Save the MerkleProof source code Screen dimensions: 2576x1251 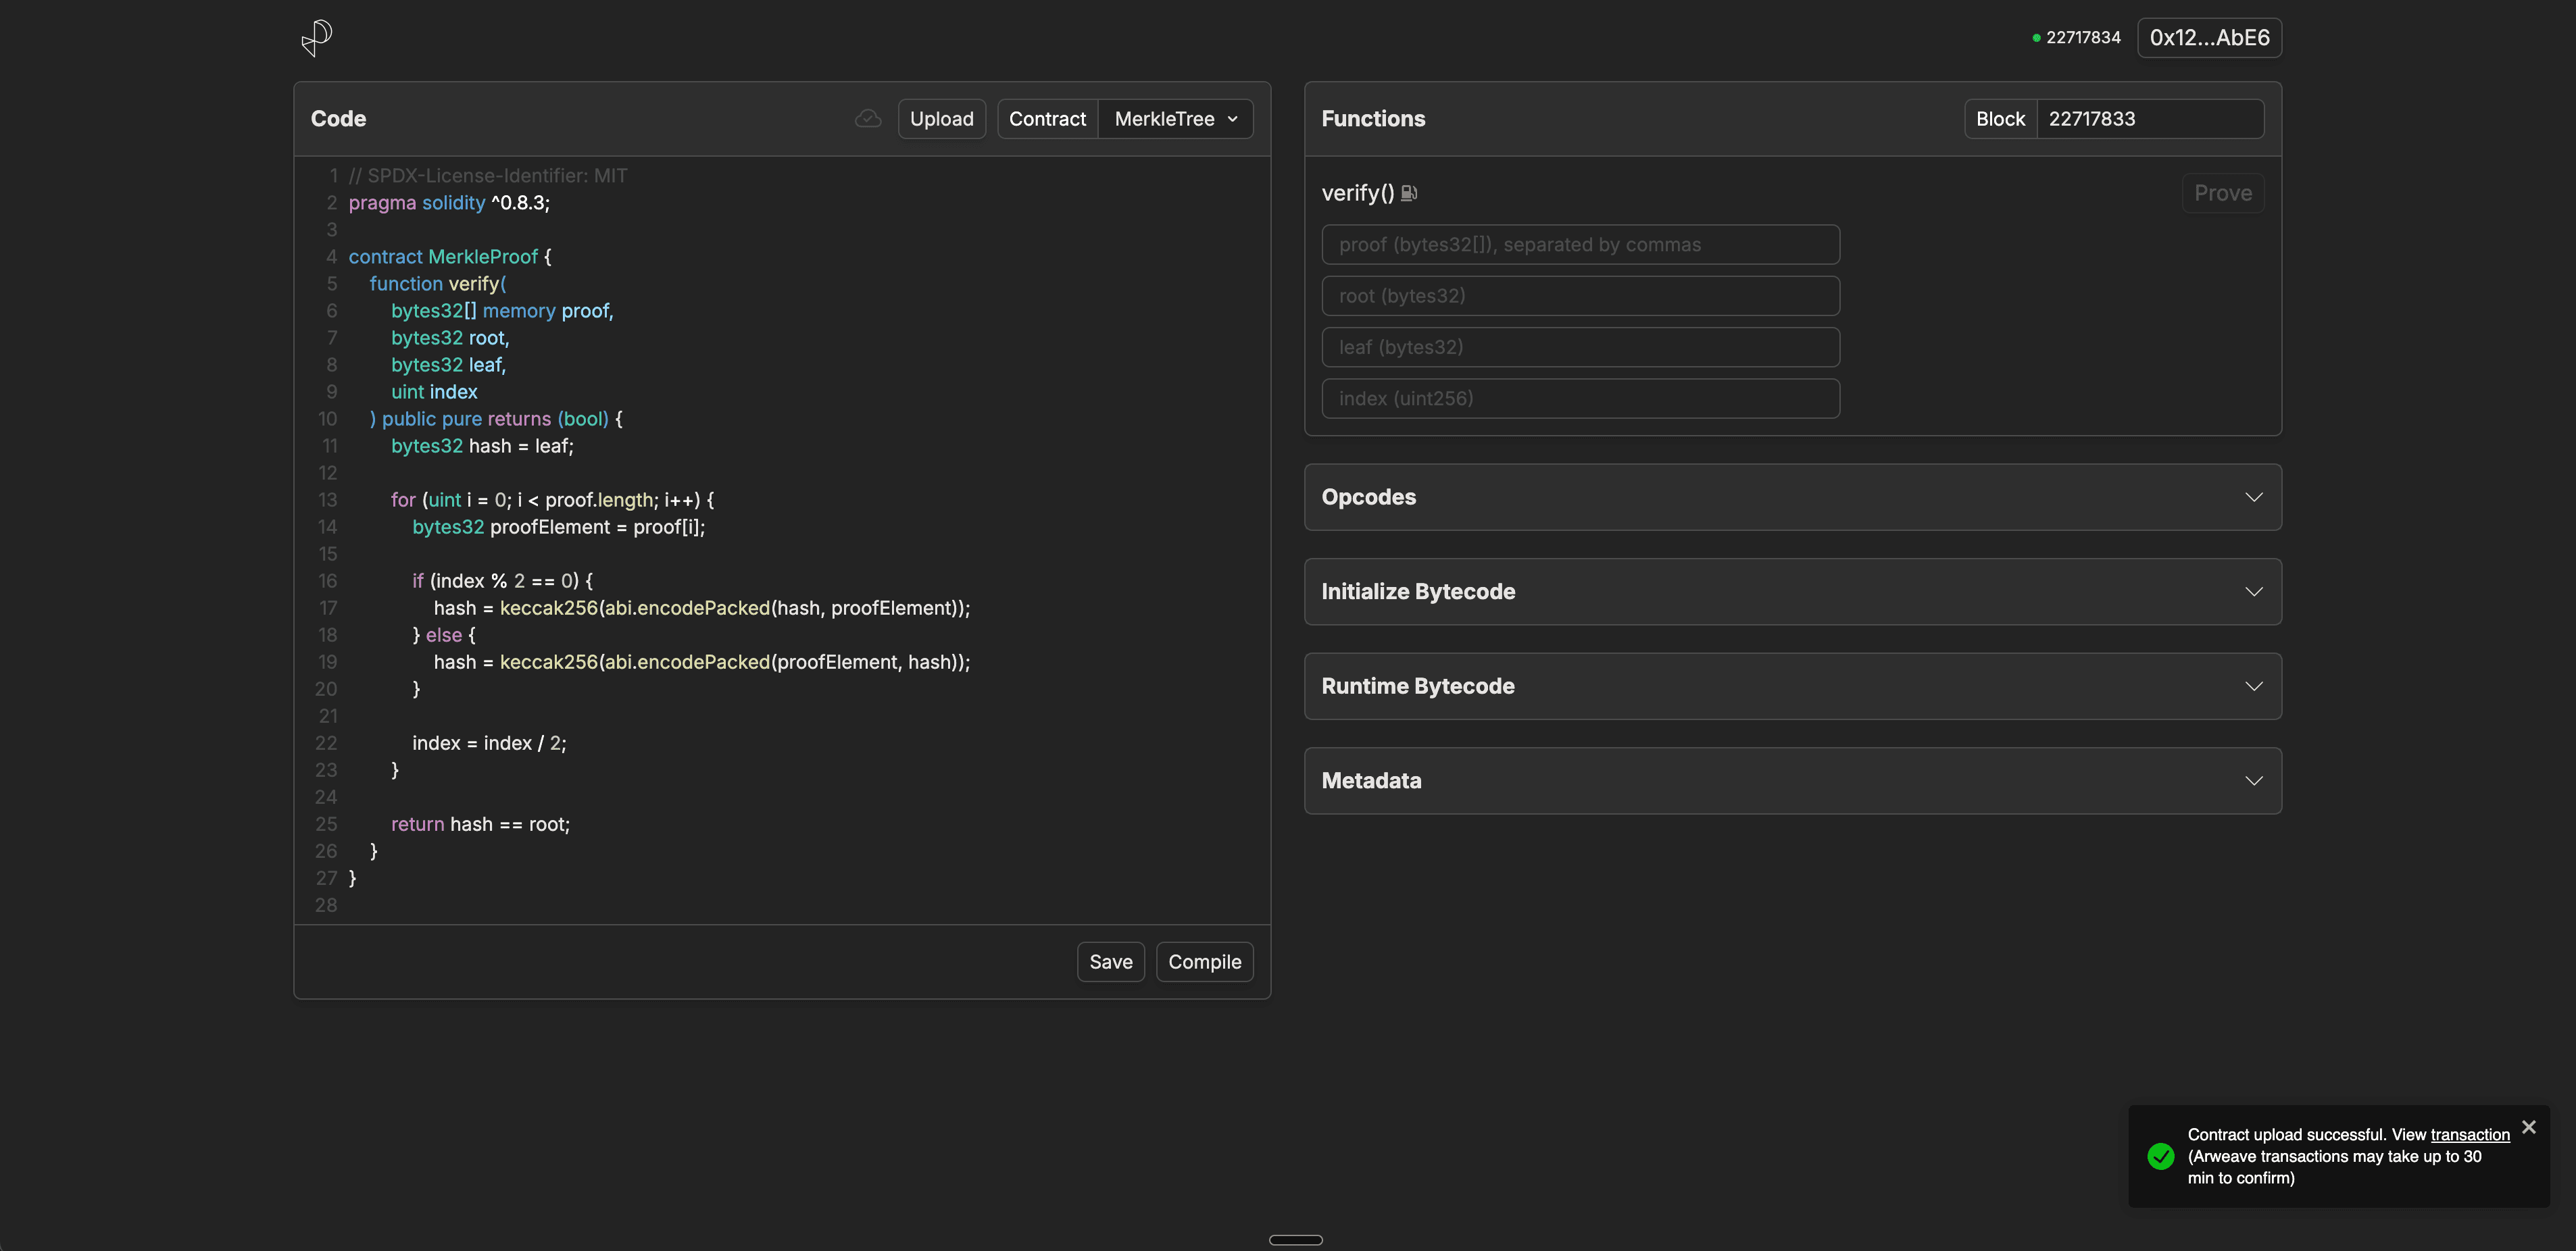(x=1110, y=961)
